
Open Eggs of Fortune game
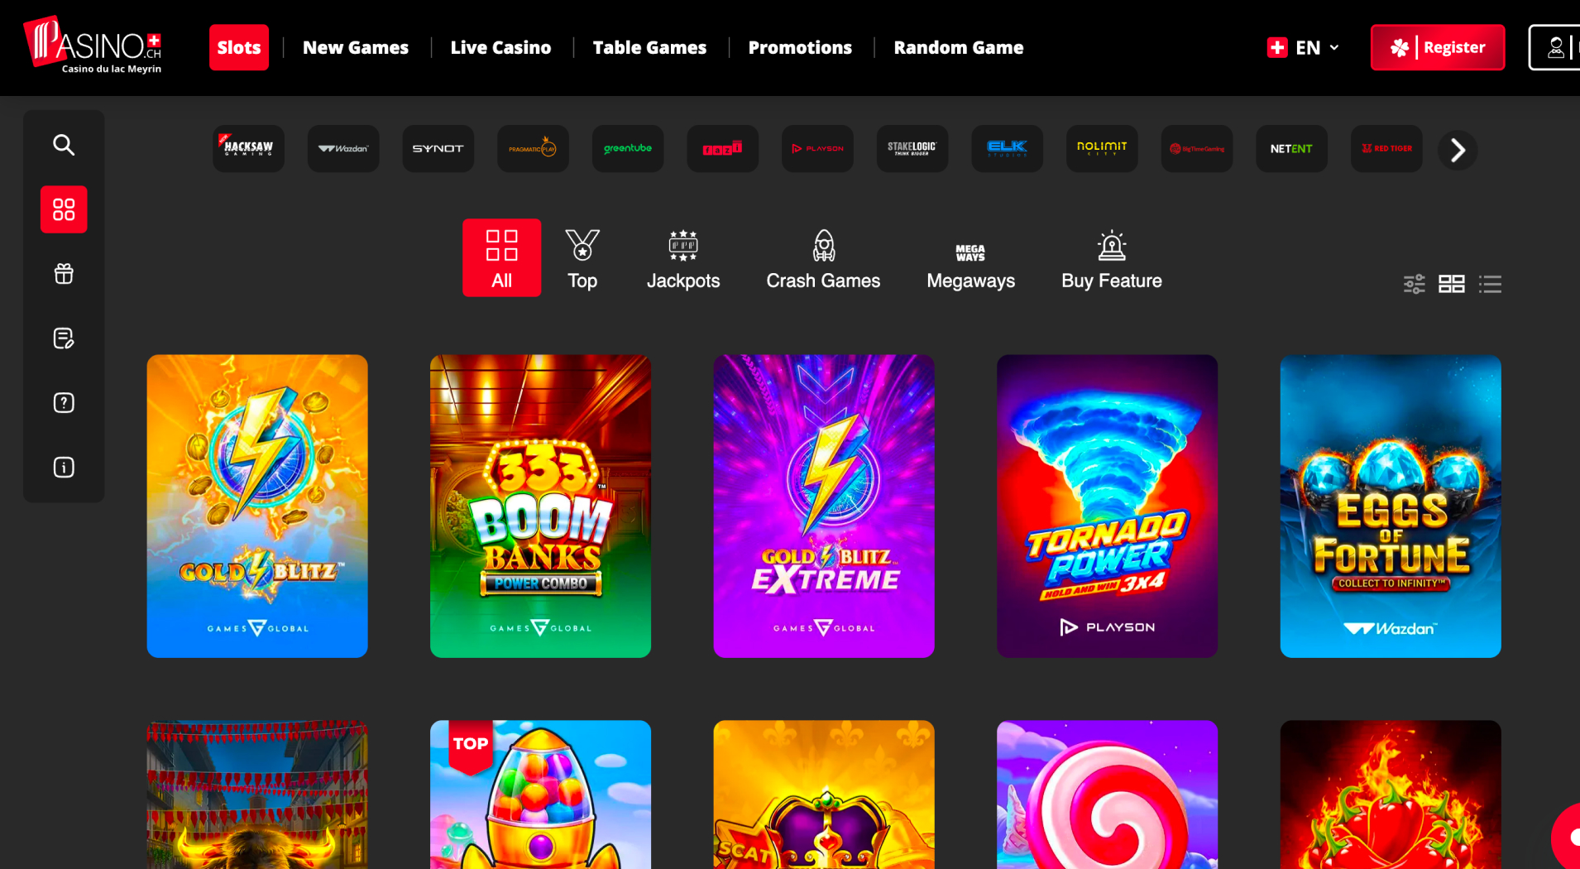click(1391, 507)
